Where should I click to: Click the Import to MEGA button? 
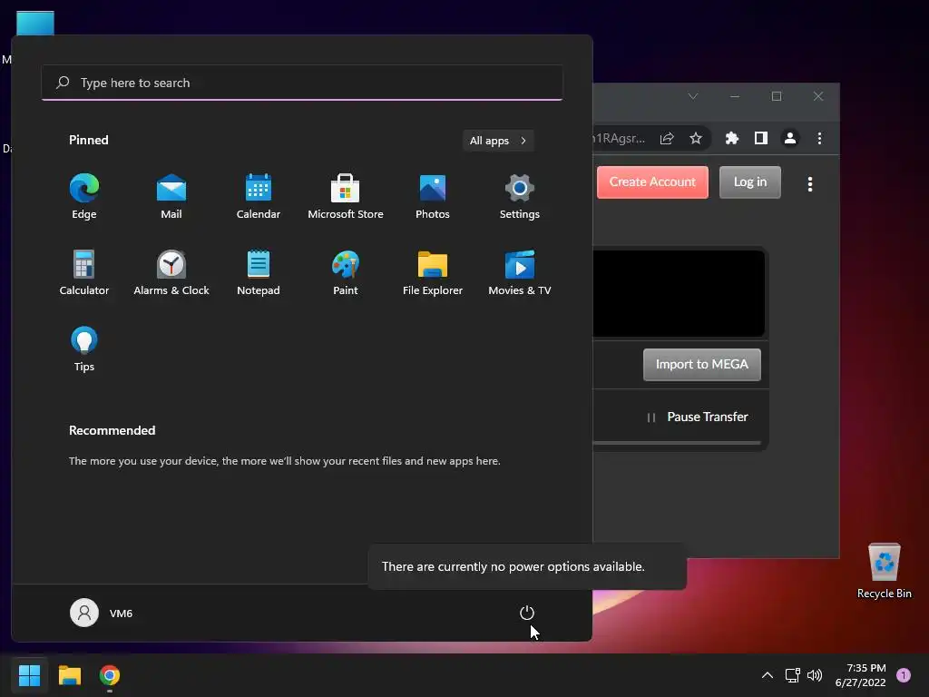702,365
